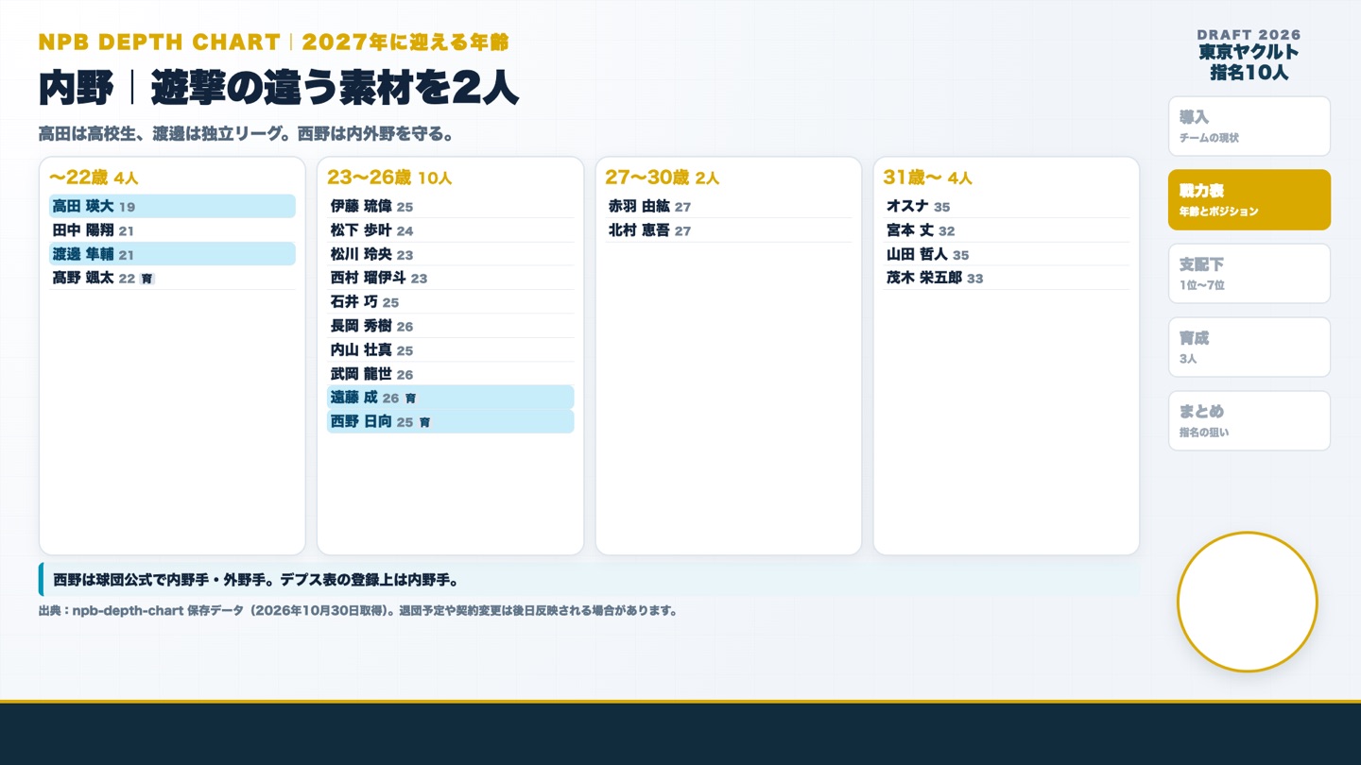Click the 〜22歳 4人 column header
Viewport: 1361px width, 765px height.
pyautogui.click(x=94, y=178)
